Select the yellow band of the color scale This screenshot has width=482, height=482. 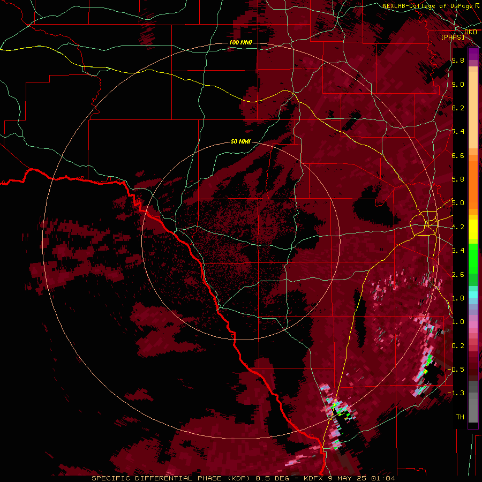click(473, 229)
